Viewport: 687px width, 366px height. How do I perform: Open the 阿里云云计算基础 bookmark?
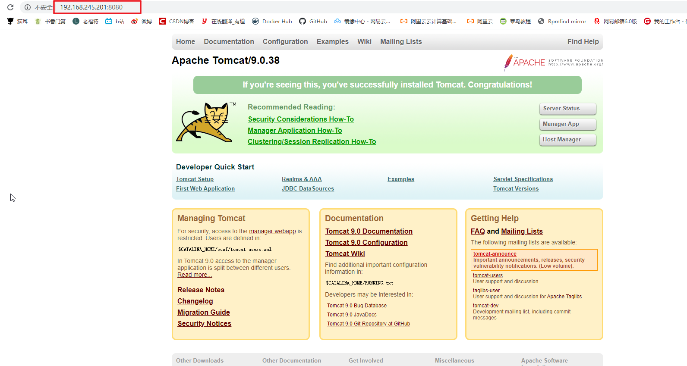[x=429, y=21]
